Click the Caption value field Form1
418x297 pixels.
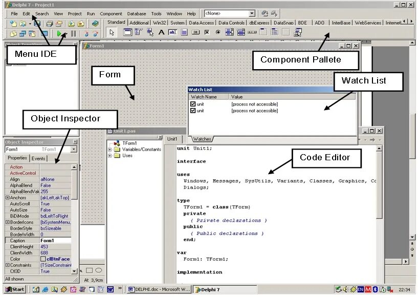[x=55, y=241]
